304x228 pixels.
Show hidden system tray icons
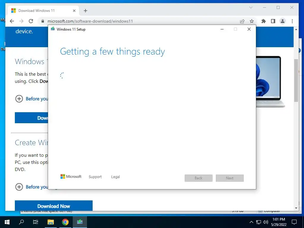(x=251, y=222)
